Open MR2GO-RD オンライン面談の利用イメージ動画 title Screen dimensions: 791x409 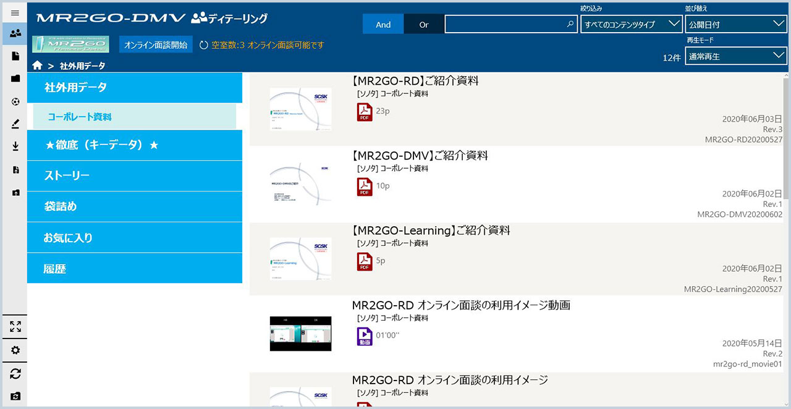tap(461, 305)
